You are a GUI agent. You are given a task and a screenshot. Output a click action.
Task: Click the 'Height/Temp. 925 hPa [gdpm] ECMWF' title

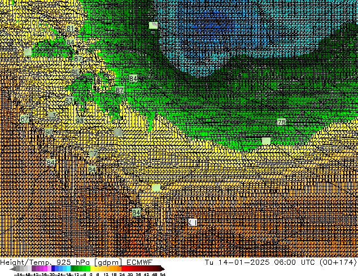[x=76, y=262]
